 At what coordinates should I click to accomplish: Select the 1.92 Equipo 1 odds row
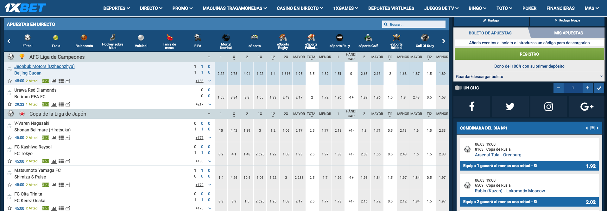tap(529, 166)
